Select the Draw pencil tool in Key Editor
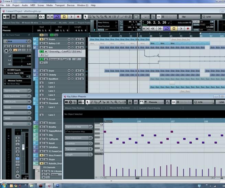 tap(92, 102)
